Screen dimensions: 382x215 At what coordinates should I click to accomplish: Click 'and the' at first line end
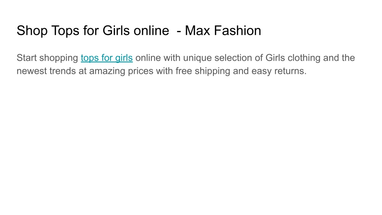tap(339, 58)
